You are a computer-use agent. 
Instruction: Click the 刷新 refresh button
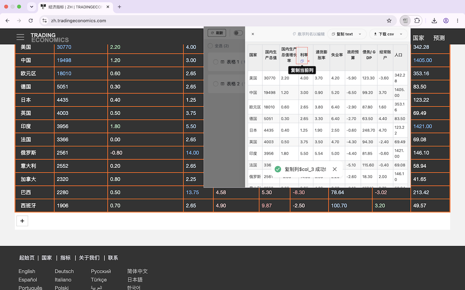217,33
